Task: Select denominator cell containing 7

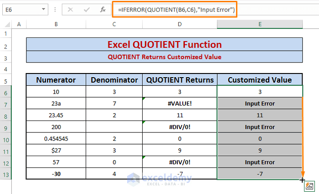Action: pyautogui.click(x=114, y=103)
